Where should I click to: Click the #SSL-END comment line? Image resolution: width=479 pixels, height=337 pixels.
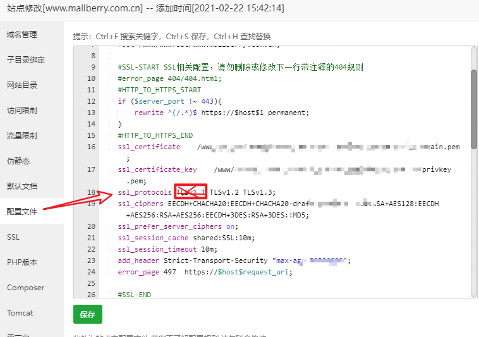point(135,295)
